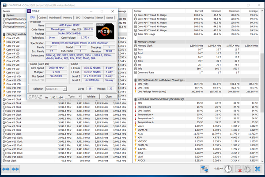Click the scroll down arrow of right panel

click(262, 161)
